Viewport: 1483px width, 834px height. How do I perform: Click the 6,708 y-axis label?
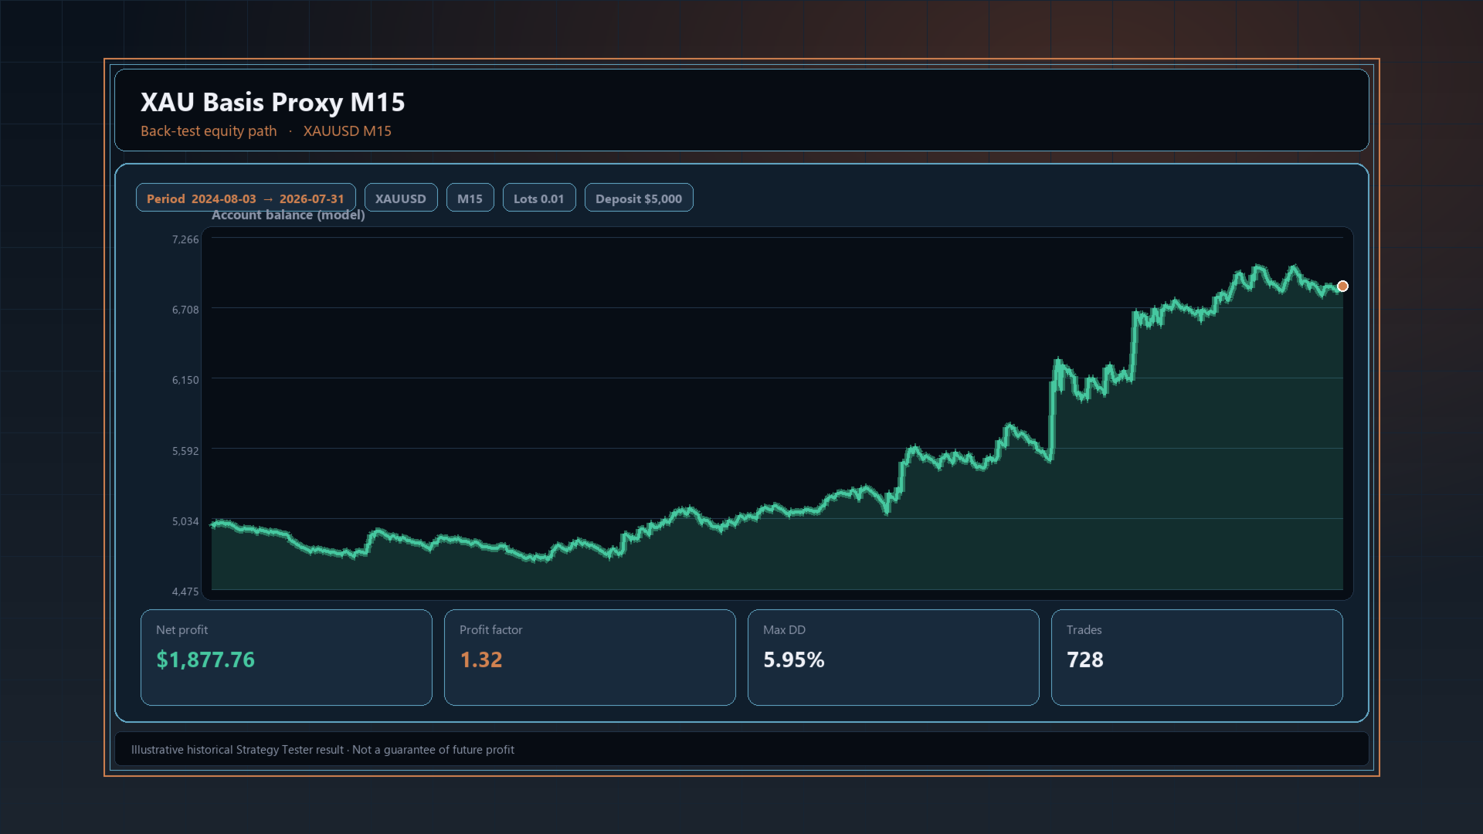coord(185,310)
